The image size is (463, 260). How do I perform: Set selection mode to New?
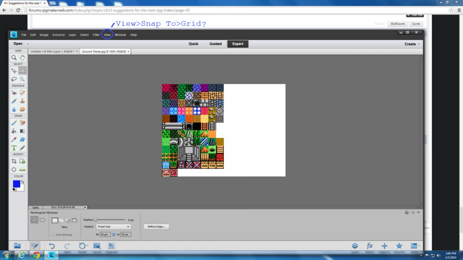point(55,220)
